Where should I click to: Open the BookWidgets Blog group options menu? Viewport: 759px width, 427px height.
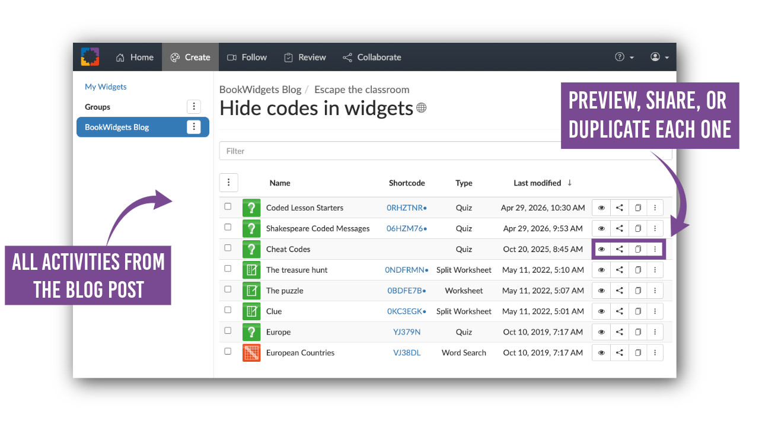[x=194, y=127]
